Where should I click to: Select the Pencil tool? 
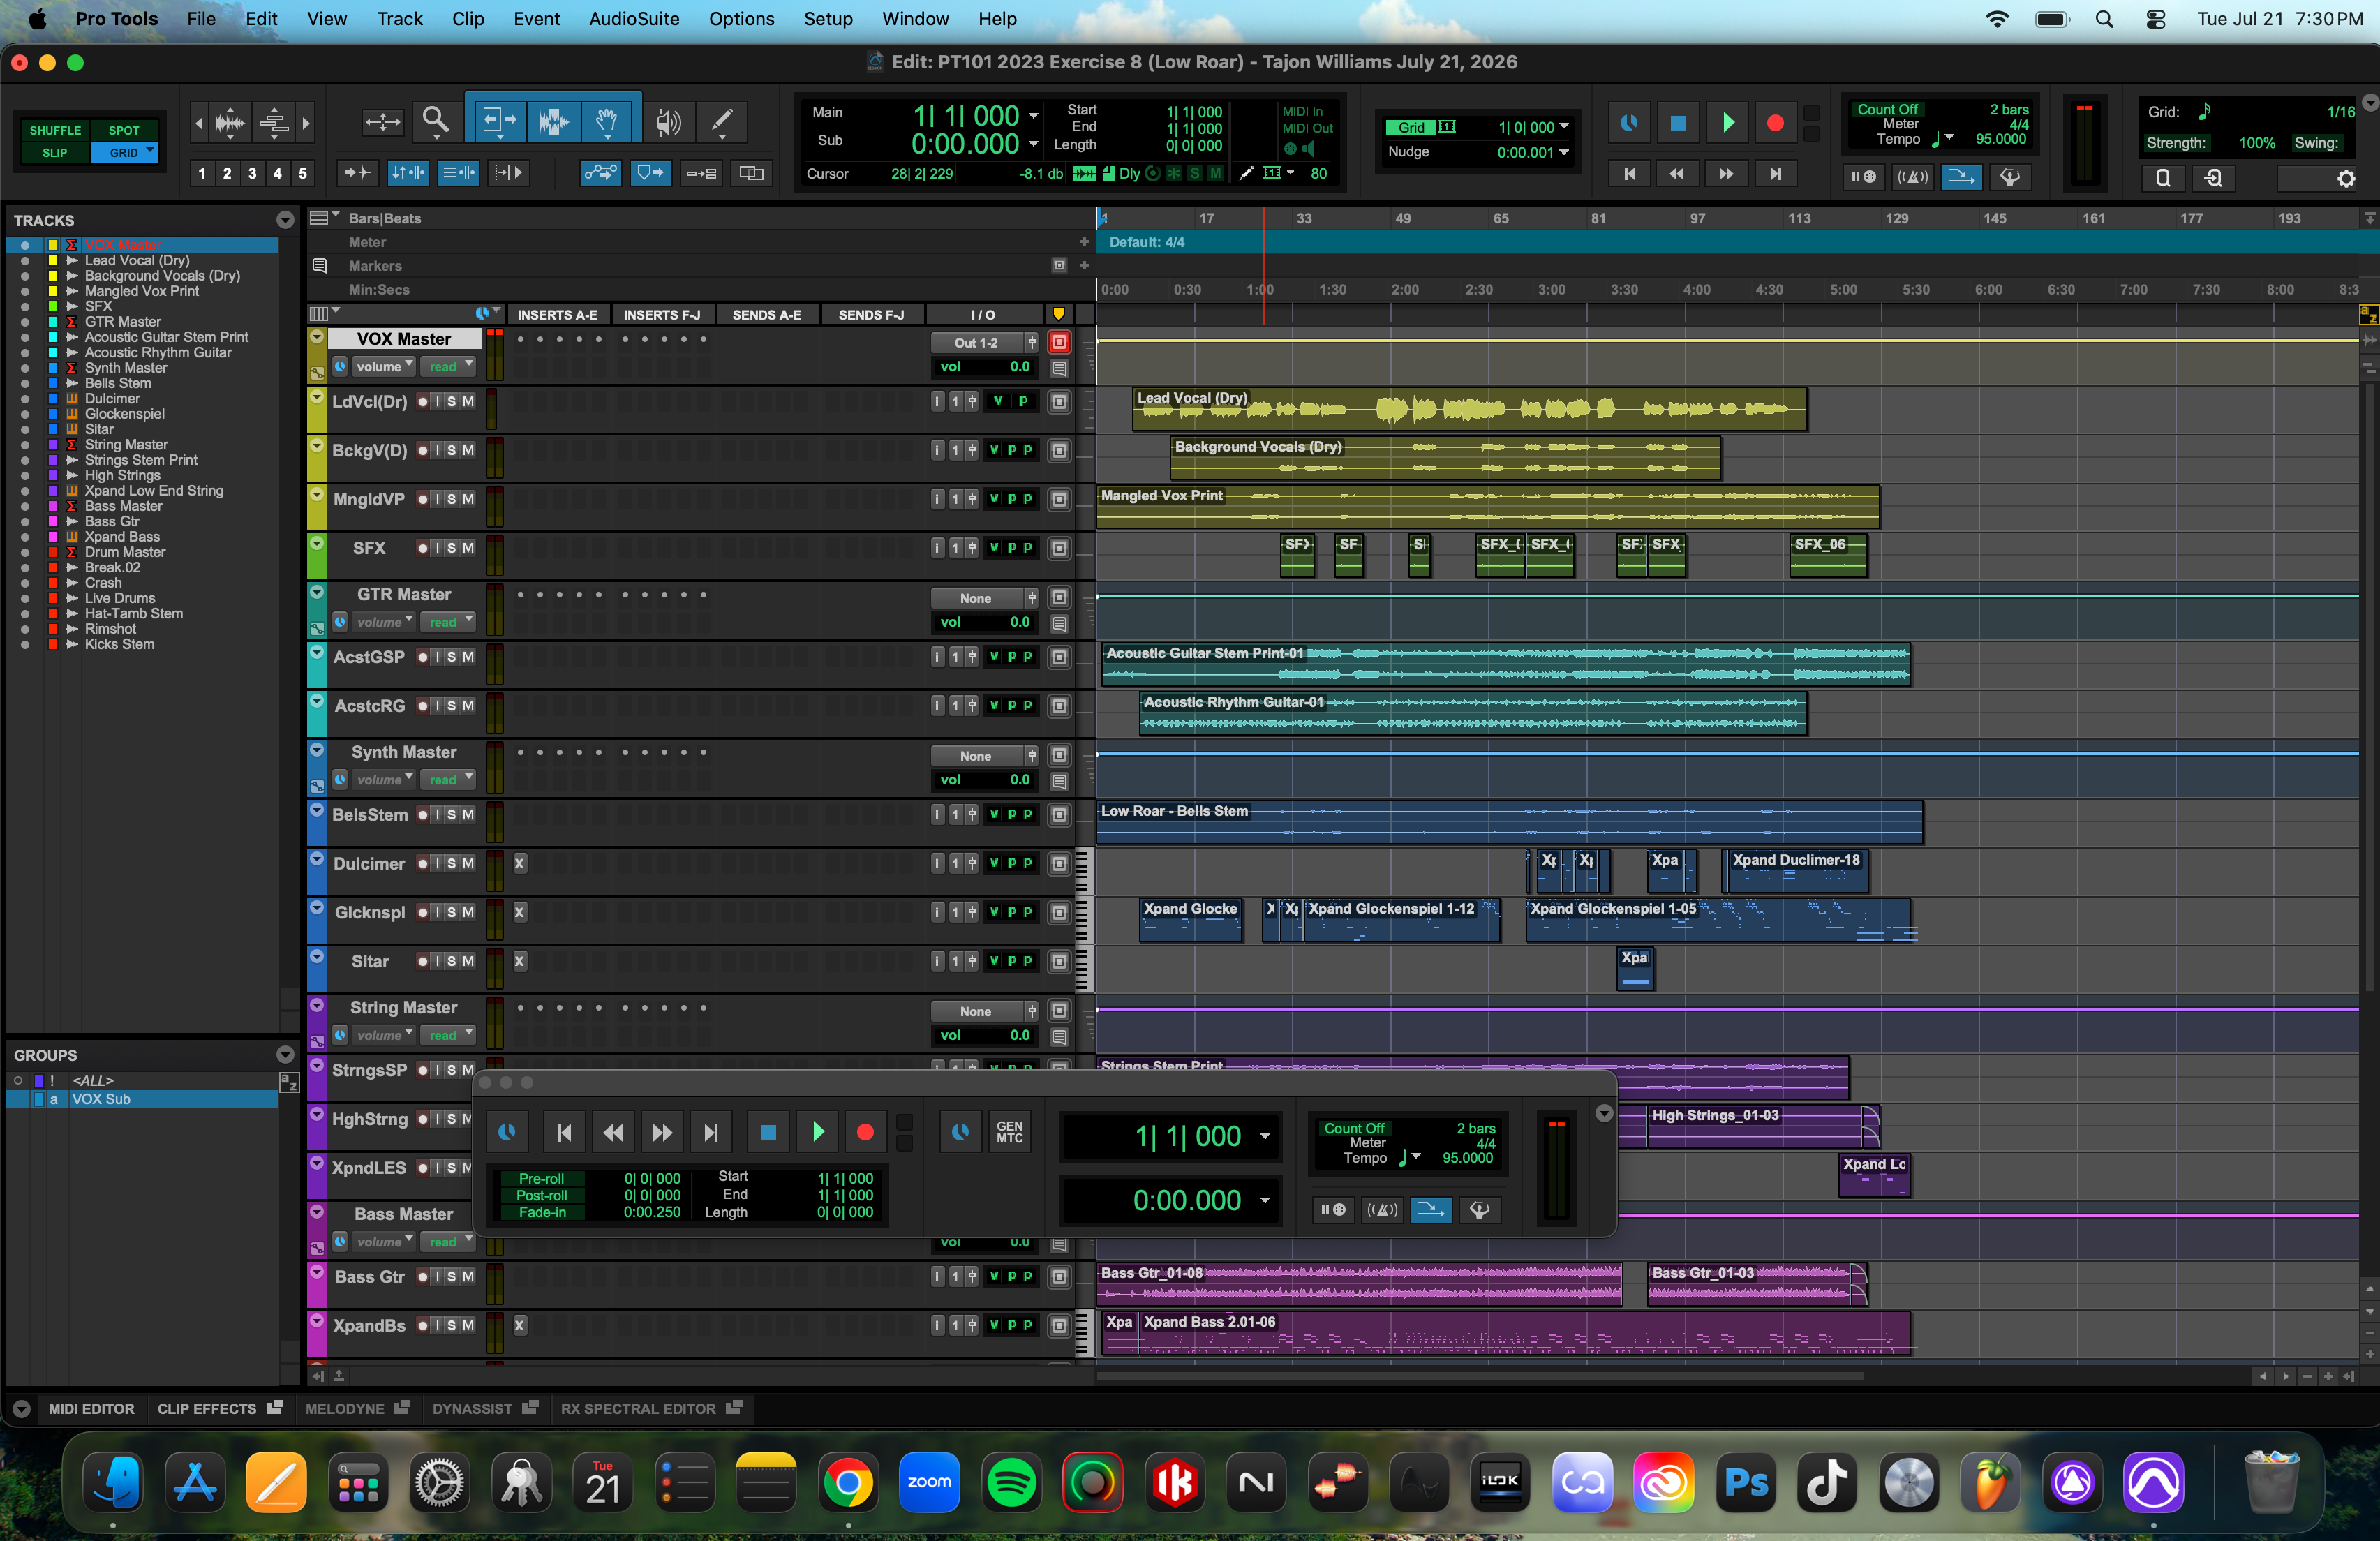click(x=721, y=122)
